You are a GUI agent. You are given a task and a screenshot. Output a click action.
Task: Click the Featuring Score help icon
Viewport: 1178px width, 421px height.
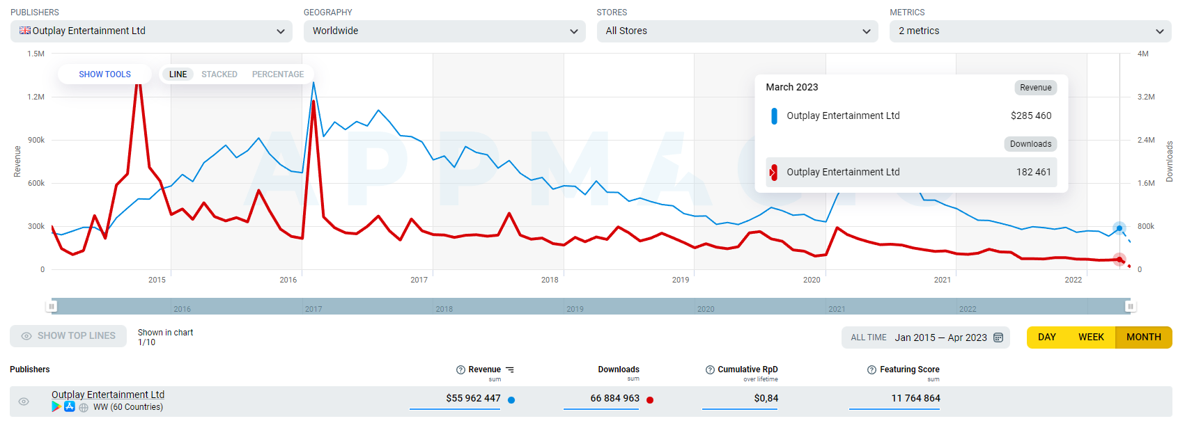(871, 370)
